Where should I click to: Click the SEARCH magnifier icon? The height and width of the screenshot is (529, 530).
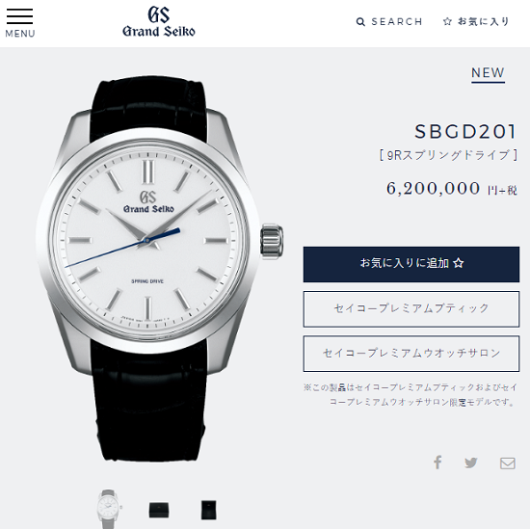point(360,22)
